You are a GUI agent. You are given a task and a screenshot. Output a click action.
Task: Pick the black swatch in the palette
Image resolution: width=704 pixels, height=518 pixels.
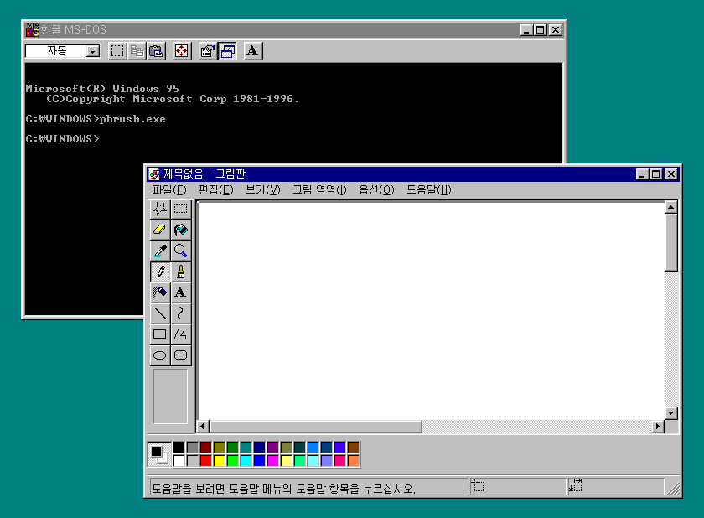179,447
